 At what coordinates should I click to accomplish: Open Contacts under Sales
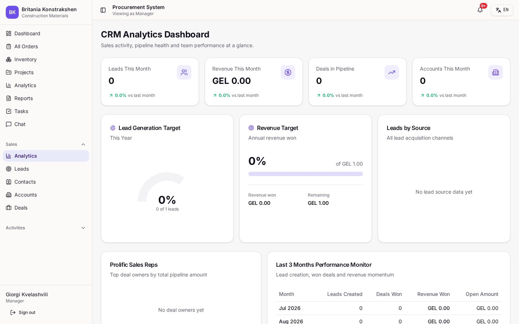coord(46,182)
